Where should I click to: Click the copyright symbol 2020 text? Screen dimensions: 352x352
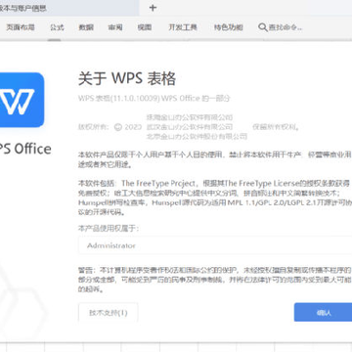click(x=128, y=127)
